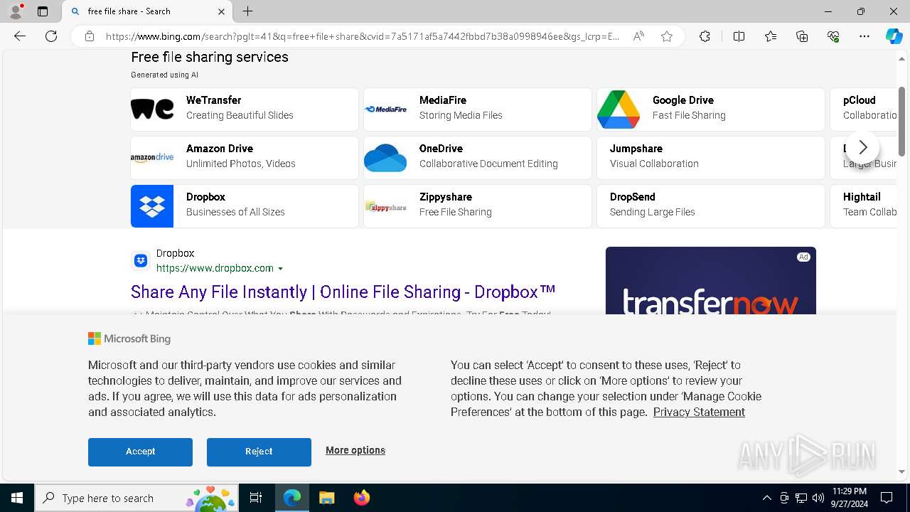Reject the cookie consent
Viewport: 910px width, 512px height.
click(x=259, y=452)
